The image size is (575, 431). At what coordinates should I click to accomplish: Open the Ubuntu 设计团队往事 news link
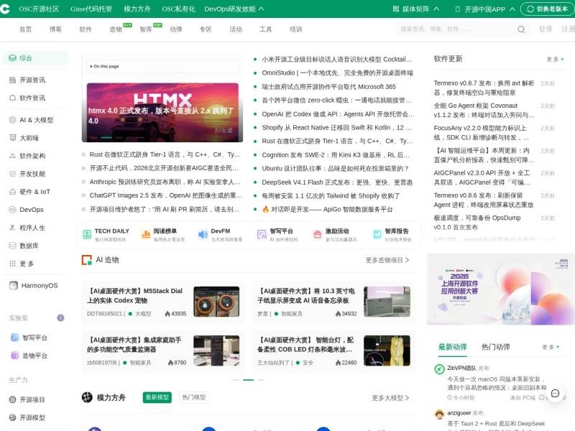[335, 169]
